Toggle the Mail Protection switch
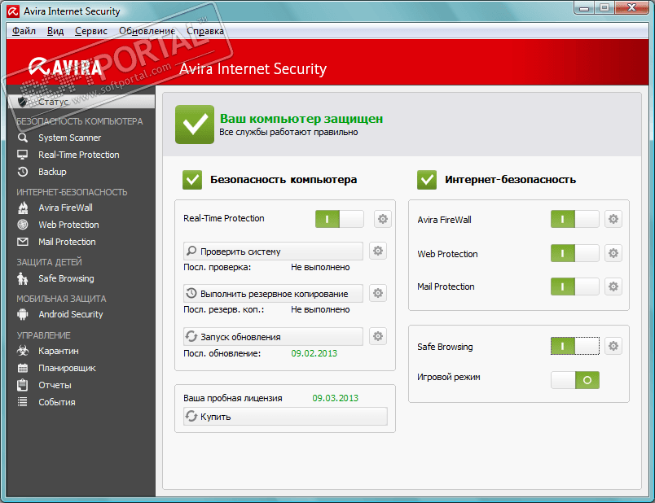 tap(575, 286)
